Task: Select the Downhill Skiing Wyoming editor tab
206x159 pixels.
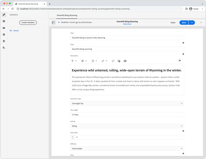Action: [67, 15]
